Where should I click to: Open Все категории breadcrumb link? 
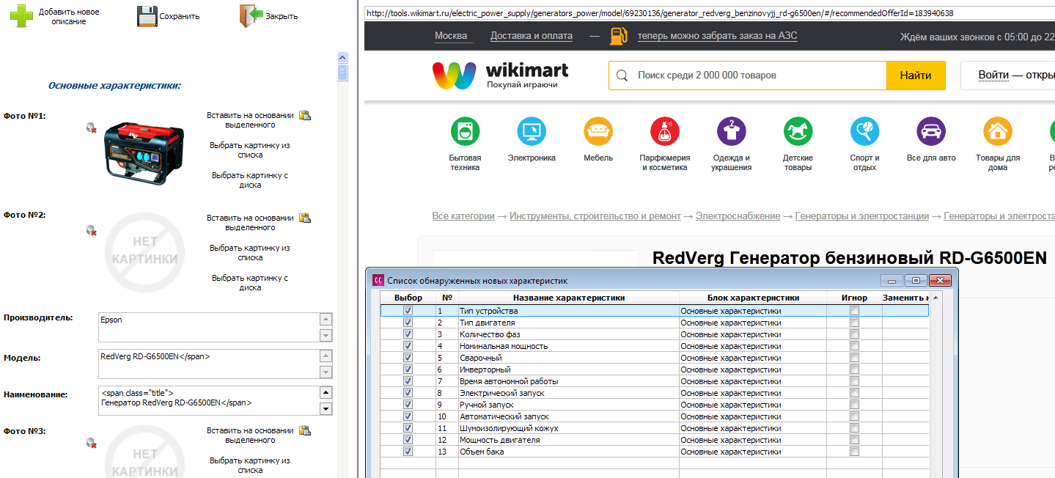[x=463, y=216]
